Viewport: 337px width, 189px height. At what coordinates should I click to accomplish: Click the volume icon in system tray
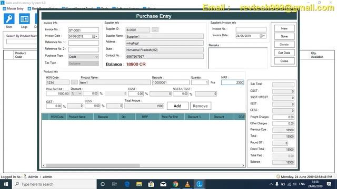coord(295,184)
